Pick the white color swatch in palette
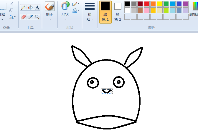Screen dimensions: 198x138 click(x=127, y=10)
